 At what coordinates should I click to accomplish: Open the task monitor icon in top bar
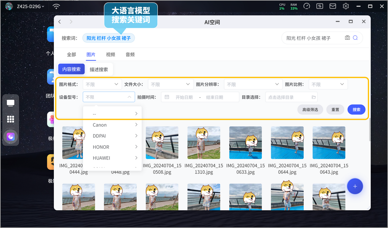click(320, 6)
